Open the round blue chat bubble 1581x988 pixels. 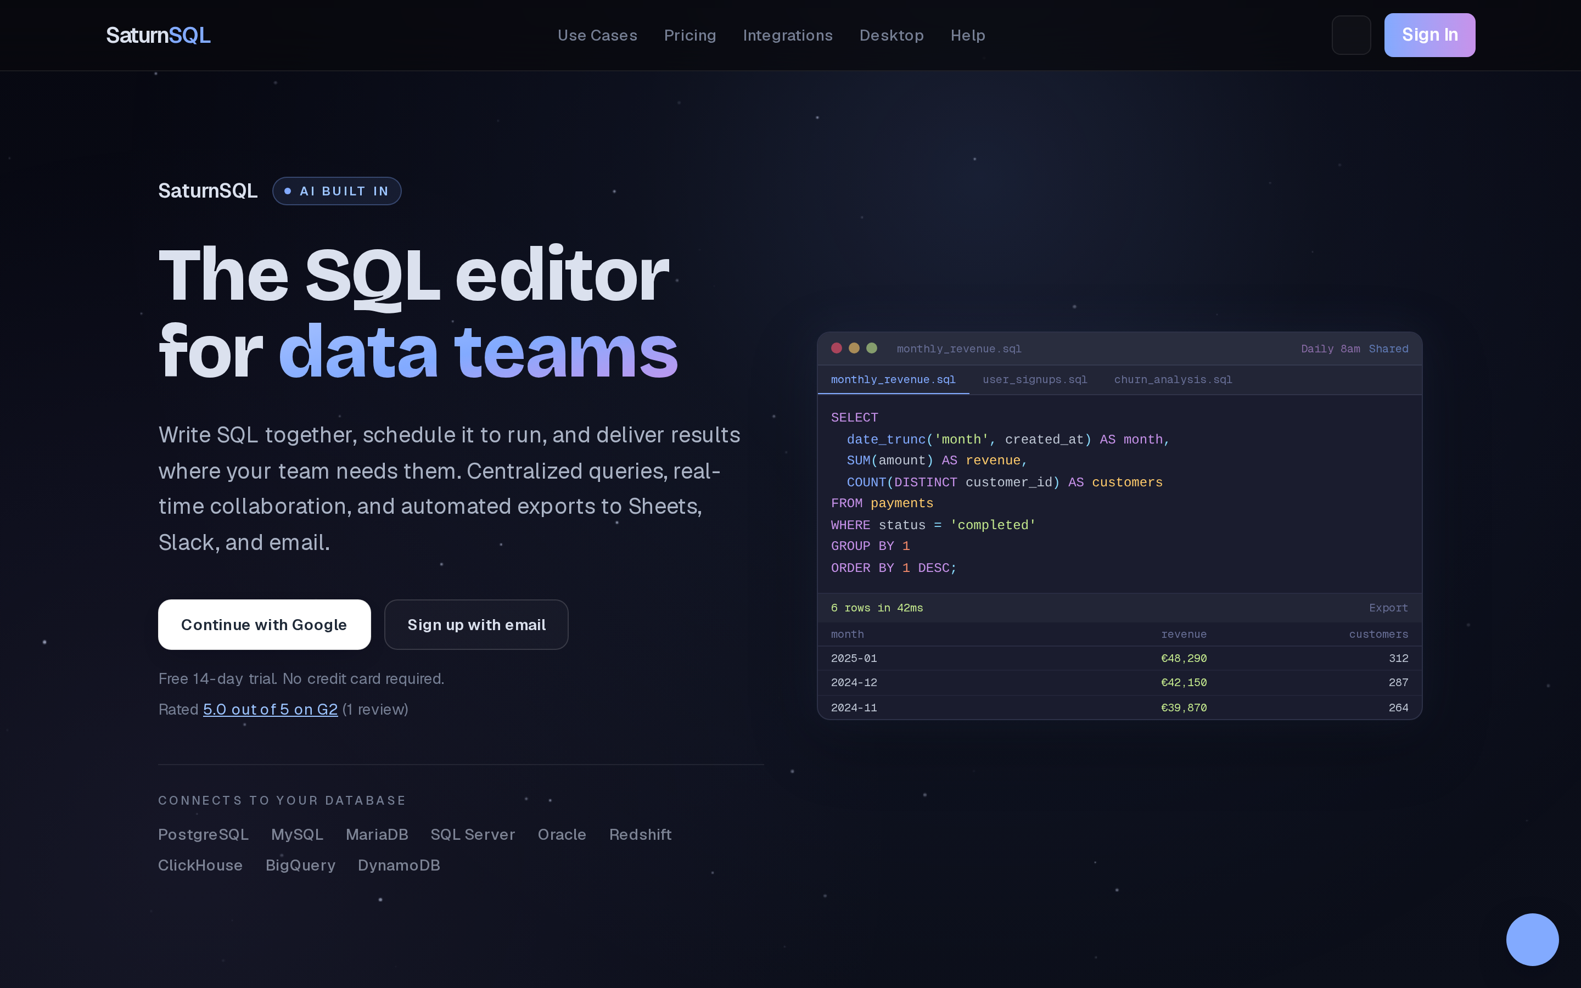(1532, 939)
